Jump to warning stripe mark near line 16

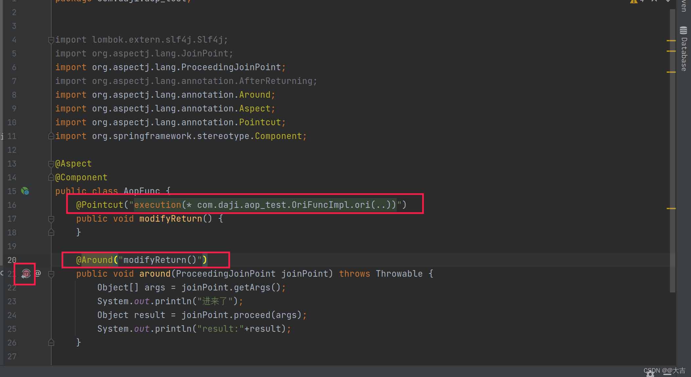click(x=671, y=208)
